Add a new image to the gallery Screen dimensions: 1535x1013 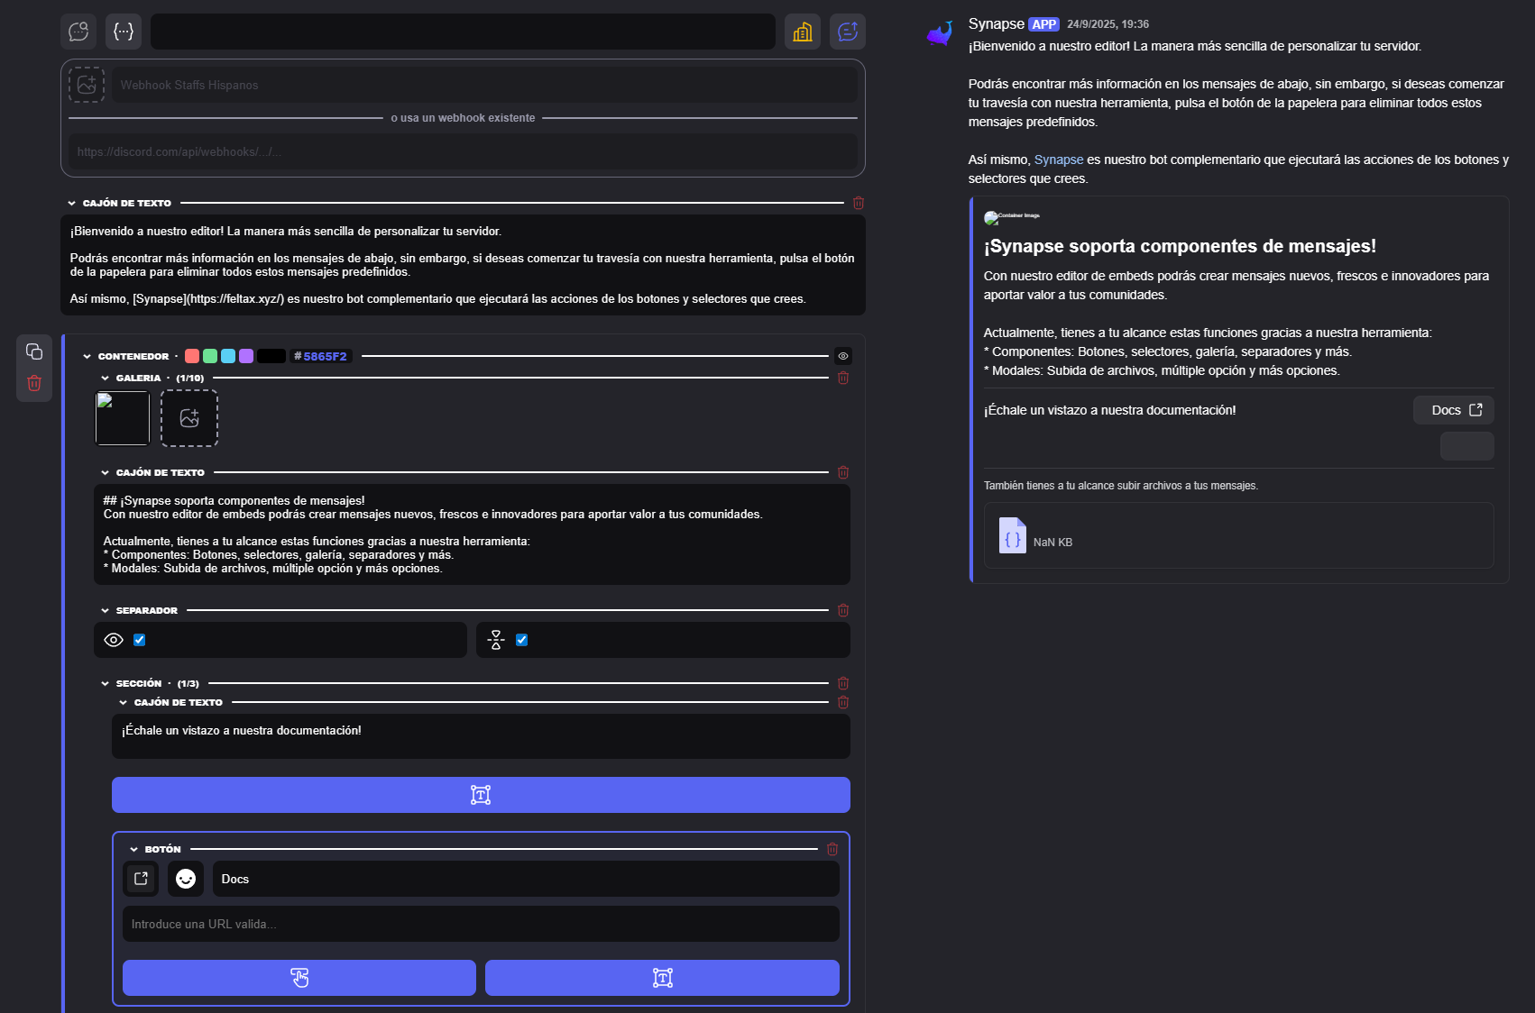tap(189, 418)
